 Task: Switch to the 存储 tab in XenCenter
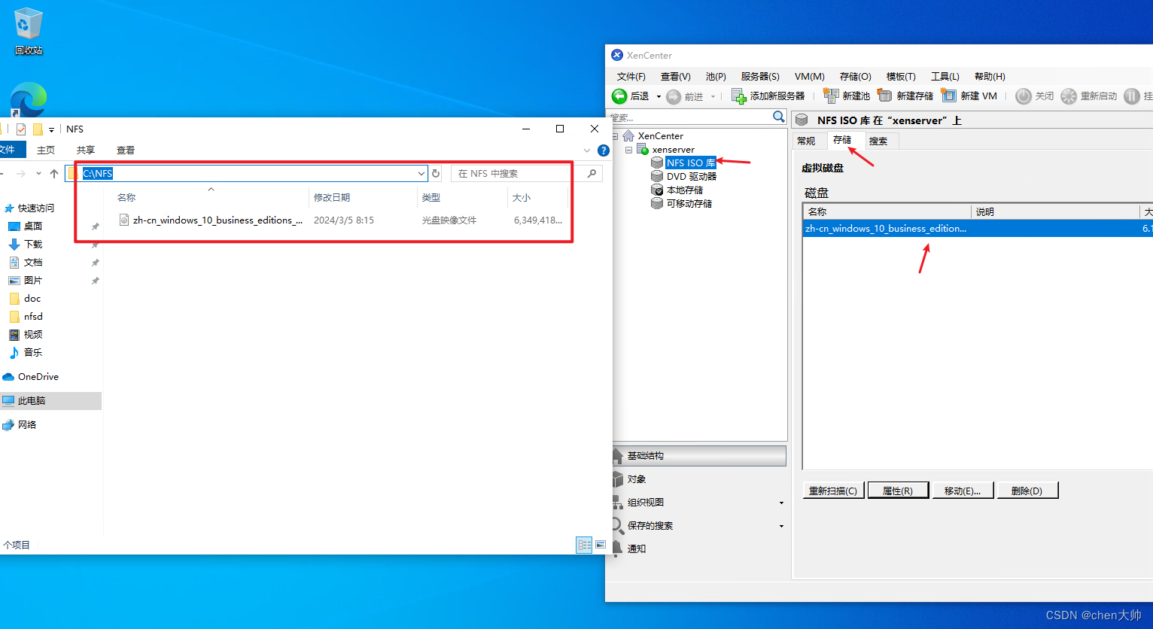pos(842,140)
